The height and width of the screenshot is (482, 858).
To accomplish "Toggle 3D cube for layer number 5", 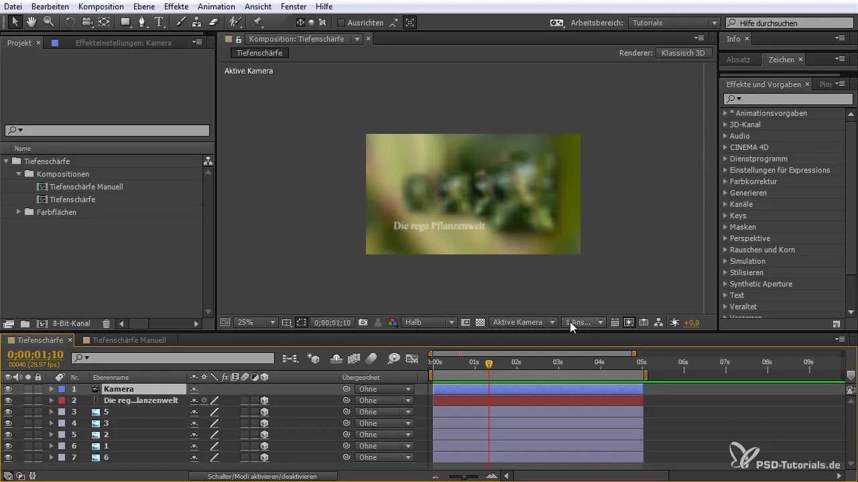I will [x=265, y=434].
